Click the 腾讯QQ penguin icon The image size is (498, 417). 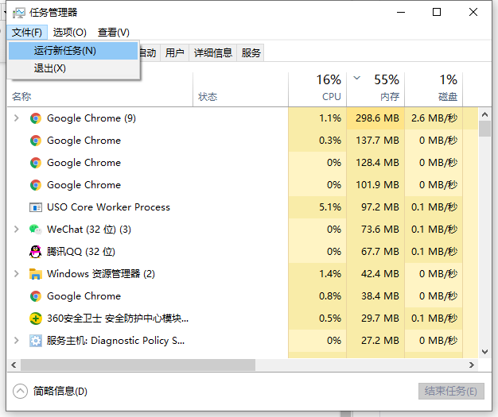click(35, 252)
